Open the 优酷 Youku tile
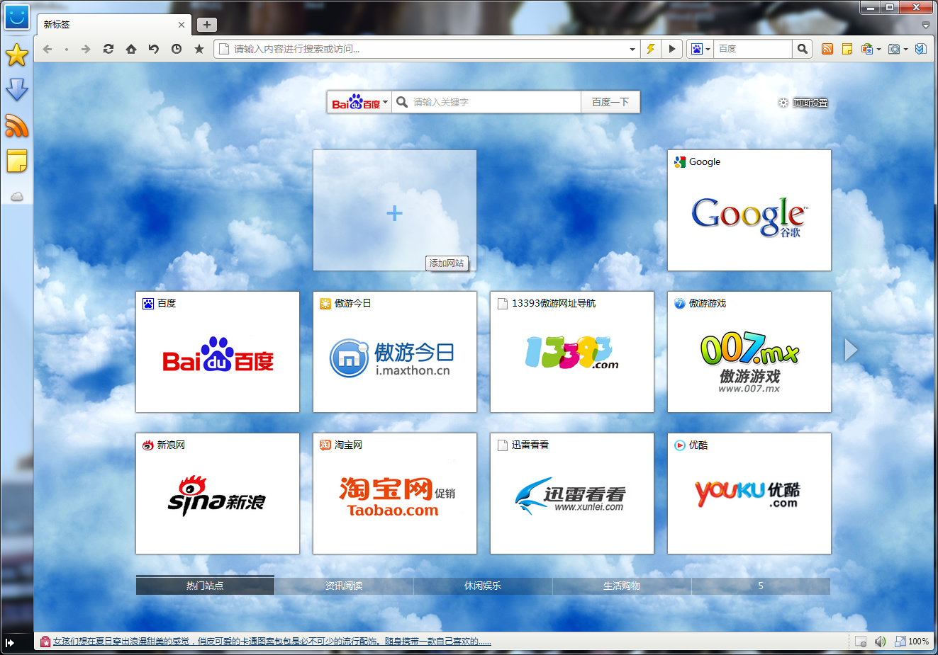Image resolution: width=938 pixels, height=655 pixels. [x=749, y=494]
